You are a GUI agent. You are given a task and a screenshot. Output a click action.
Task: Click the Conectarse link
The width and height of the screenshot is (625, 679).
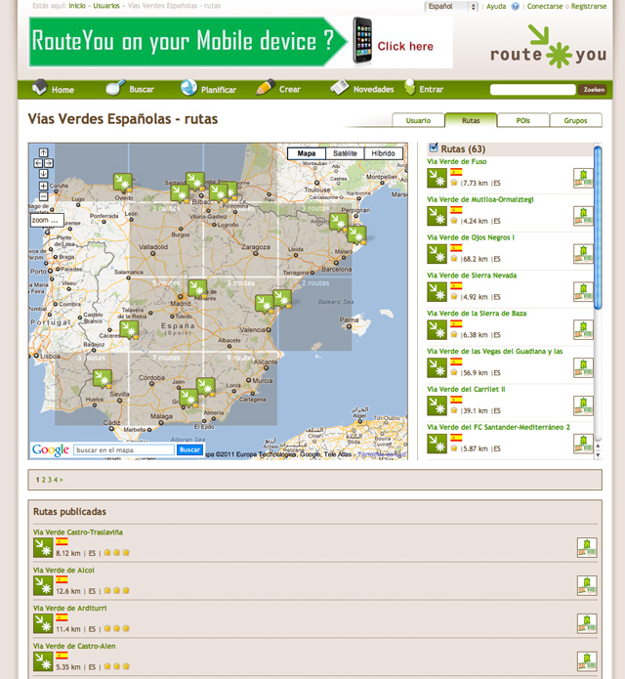pyautogui.click(x=545, y=6)
